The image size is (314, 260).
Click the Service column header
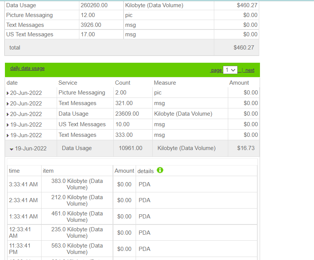tap(68, 83)
